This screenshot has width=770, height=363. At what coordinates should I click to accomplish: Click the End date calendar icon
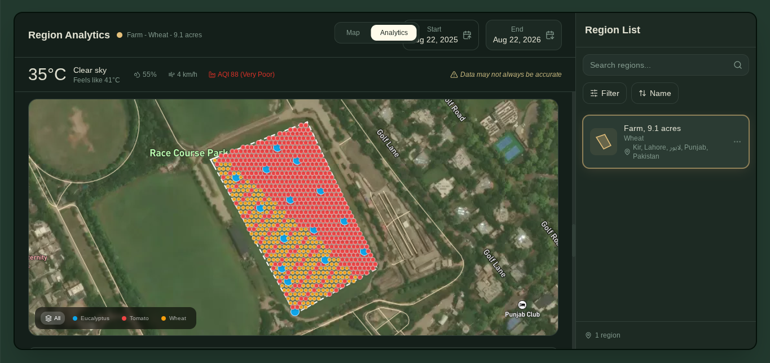[x=550, y=35]
